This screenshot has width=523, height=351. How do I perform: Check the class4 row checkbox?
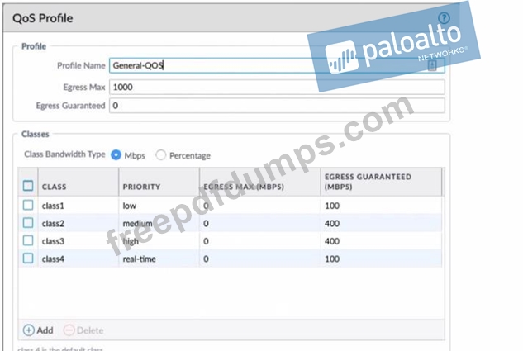[x=29, y=259]
